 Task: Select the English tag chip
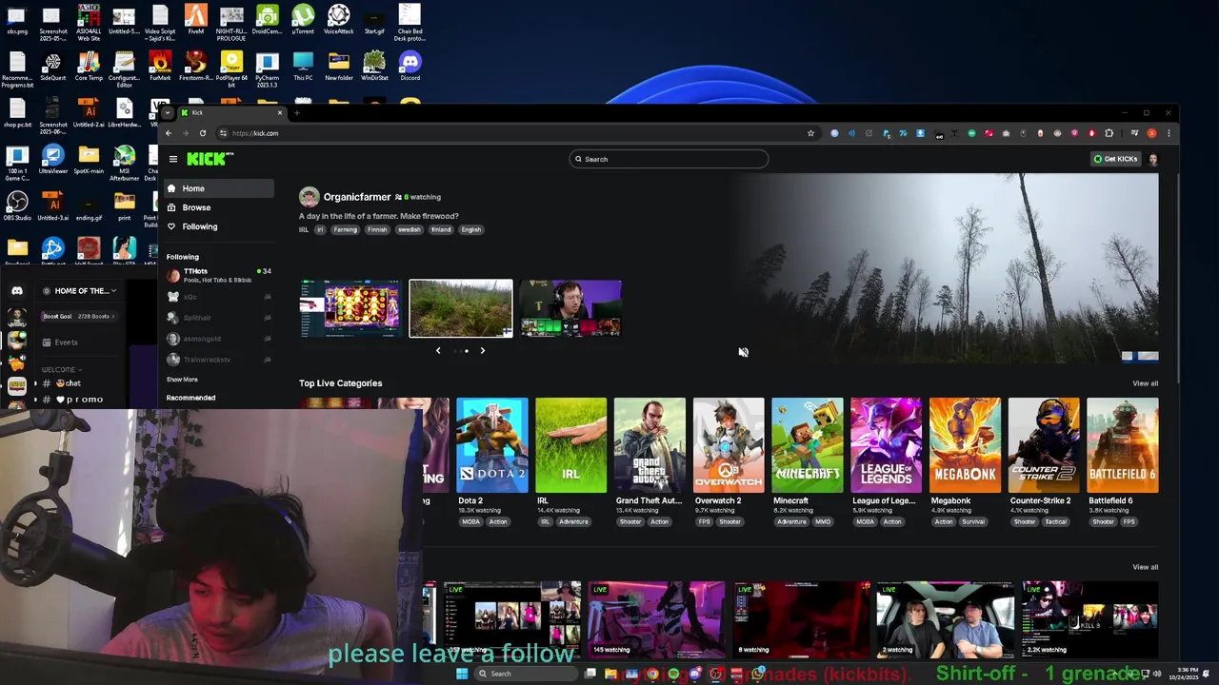470,229
